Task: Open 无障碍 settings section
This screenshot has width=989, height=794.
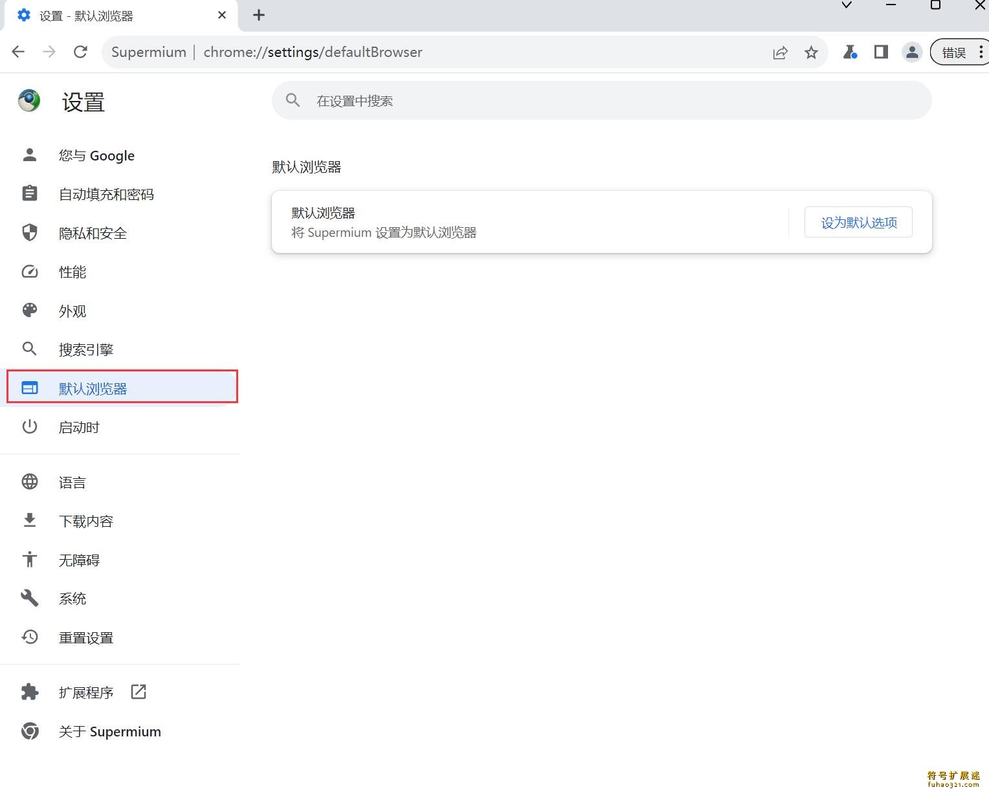Action: pyautogui.click(x=120, y=560)
